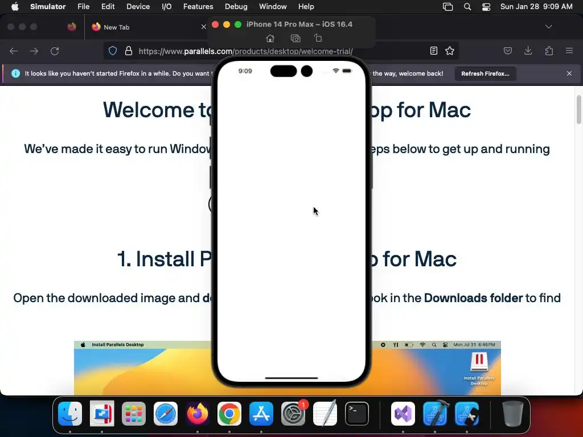This screenshot has width=583, height=437.
Task: Click the date and time clock
Action: tap(536, 6)
